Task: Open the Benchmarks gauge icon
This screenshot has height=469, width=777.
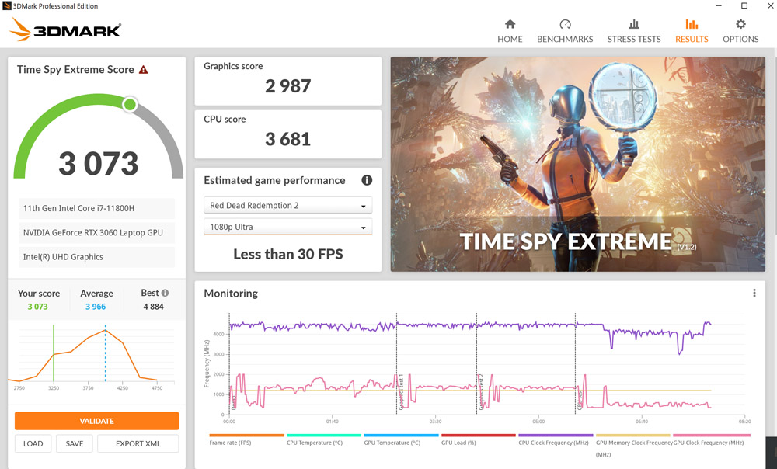Action: pos(565,24)
